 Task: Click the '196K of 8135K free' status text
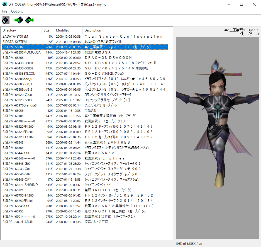coord(189,243)
